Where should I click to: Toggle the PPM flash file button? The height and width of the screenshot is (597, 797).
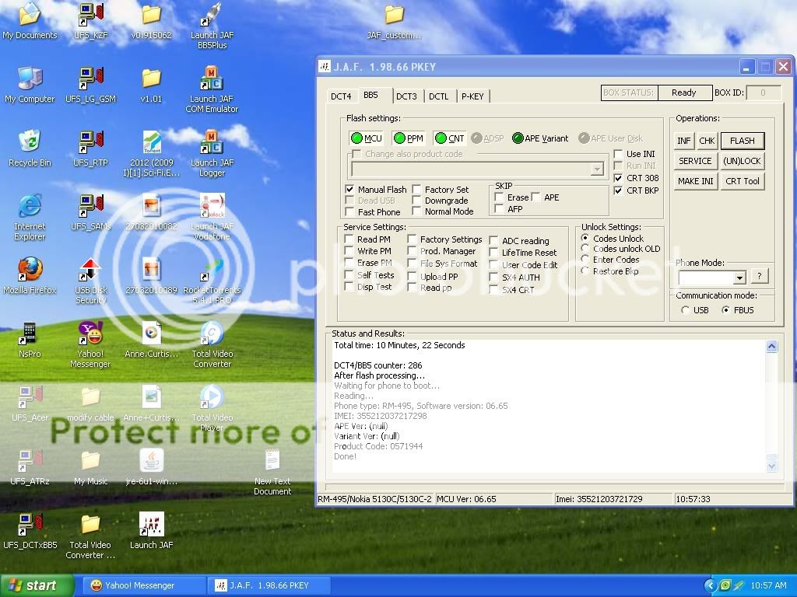click(409, 138)
